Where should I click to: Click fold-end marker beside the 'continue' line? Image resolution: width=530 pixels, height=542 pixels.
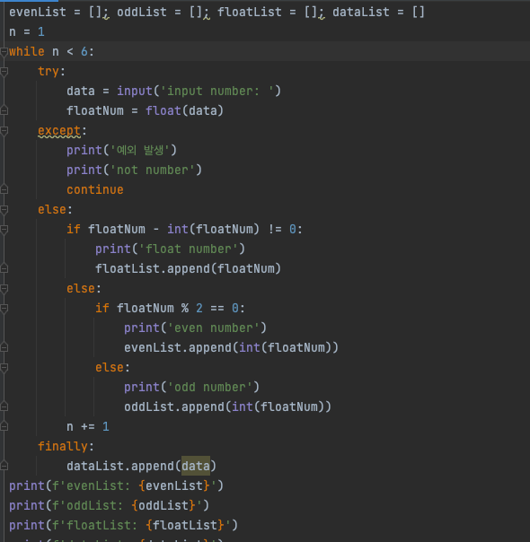pos(4,189)
